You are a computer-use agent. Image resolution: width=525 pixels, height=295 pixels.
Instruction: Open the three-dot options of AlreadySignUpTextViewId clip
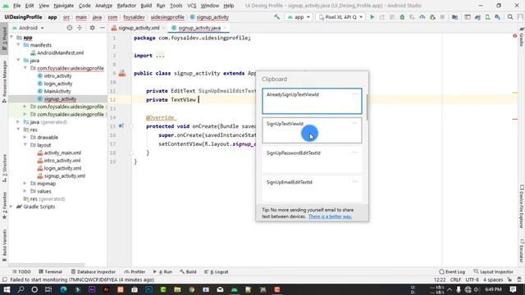[x=354, y=94]
